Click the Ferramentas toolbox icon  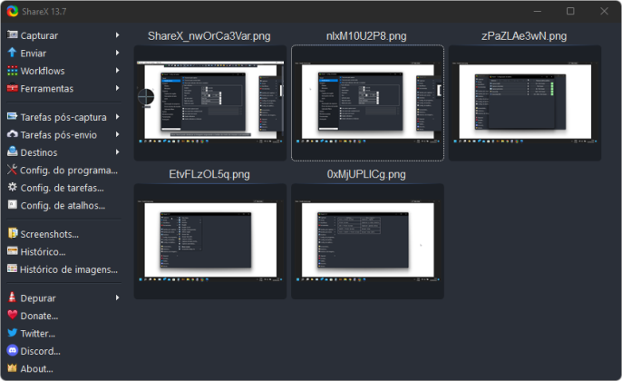coord(13,88)
